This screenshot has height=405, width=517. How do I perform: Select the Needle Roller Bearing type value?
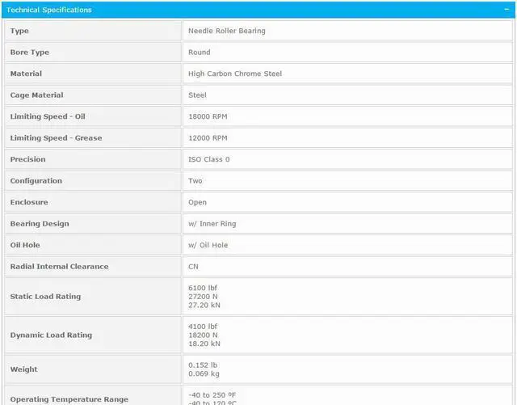[227, 31]
